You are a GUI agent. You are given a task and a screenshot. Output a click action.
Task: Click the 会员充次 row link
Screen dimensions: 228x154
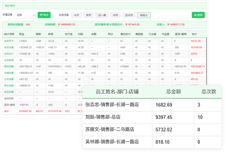[x=9, y=54]
